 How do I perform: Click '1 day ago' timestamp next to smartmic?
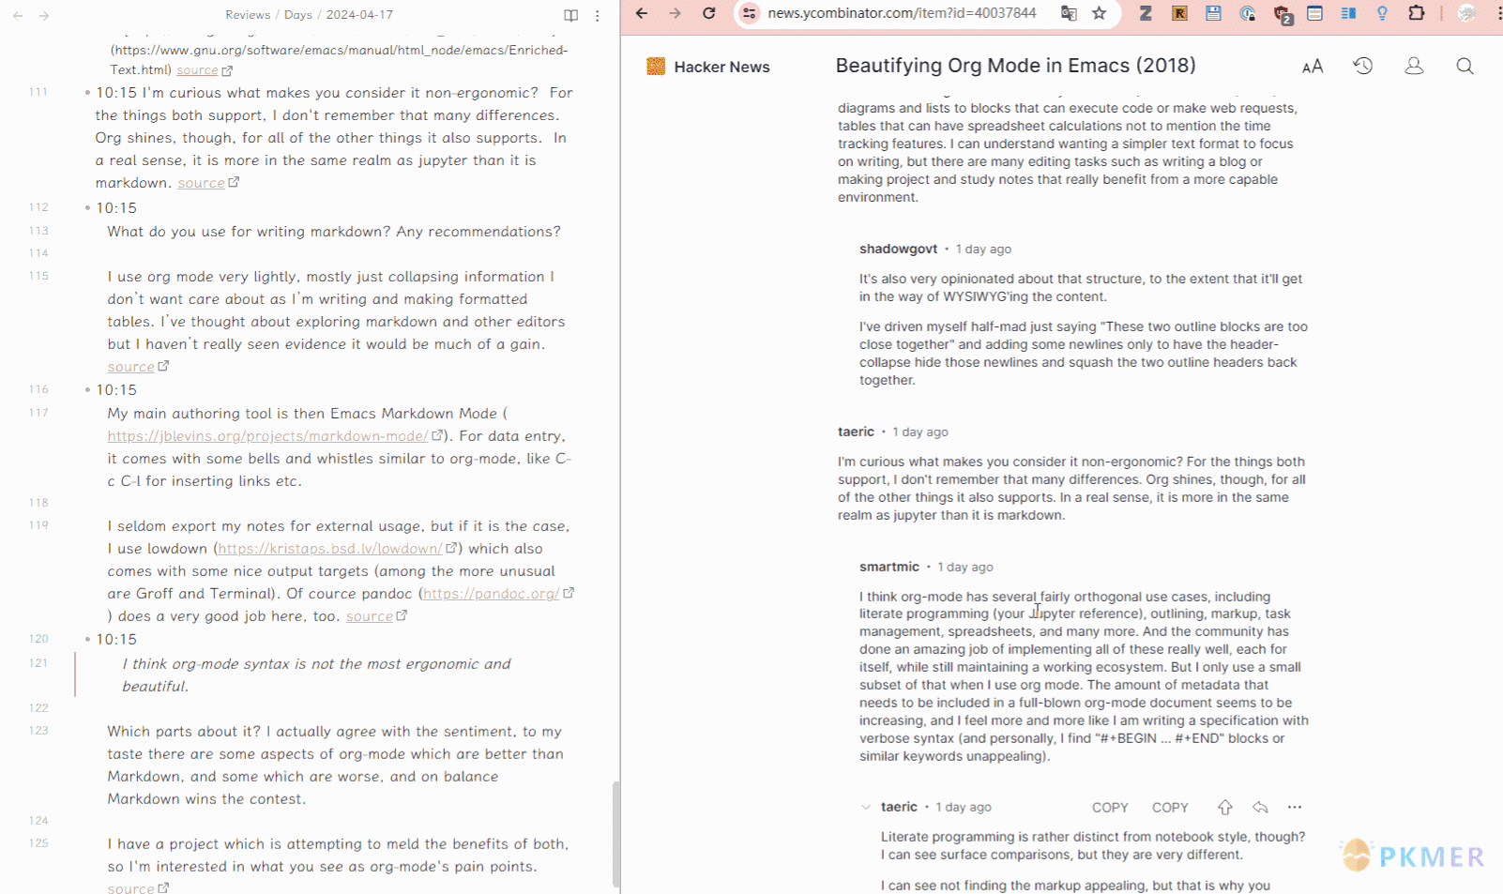(965, 568)
